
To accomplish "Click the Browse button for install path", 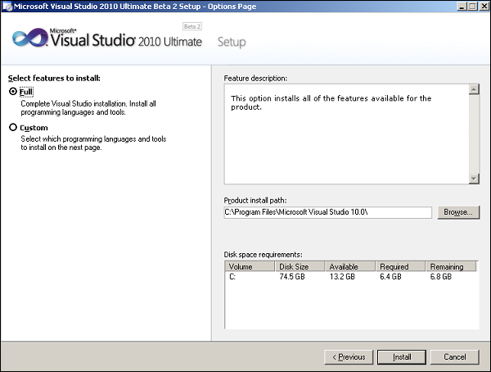I will pos(457,212).
